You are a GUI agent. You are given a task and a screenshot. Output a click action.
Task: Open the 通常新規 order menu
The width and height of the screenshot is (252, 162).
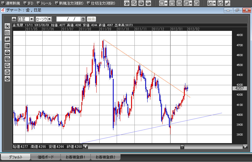click(x=10, y=3)
